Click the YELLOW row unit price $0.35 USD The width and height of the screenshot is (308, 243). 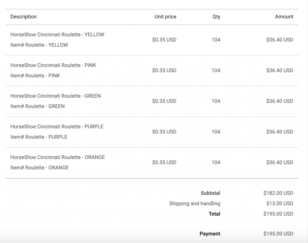tap(164, 40)
